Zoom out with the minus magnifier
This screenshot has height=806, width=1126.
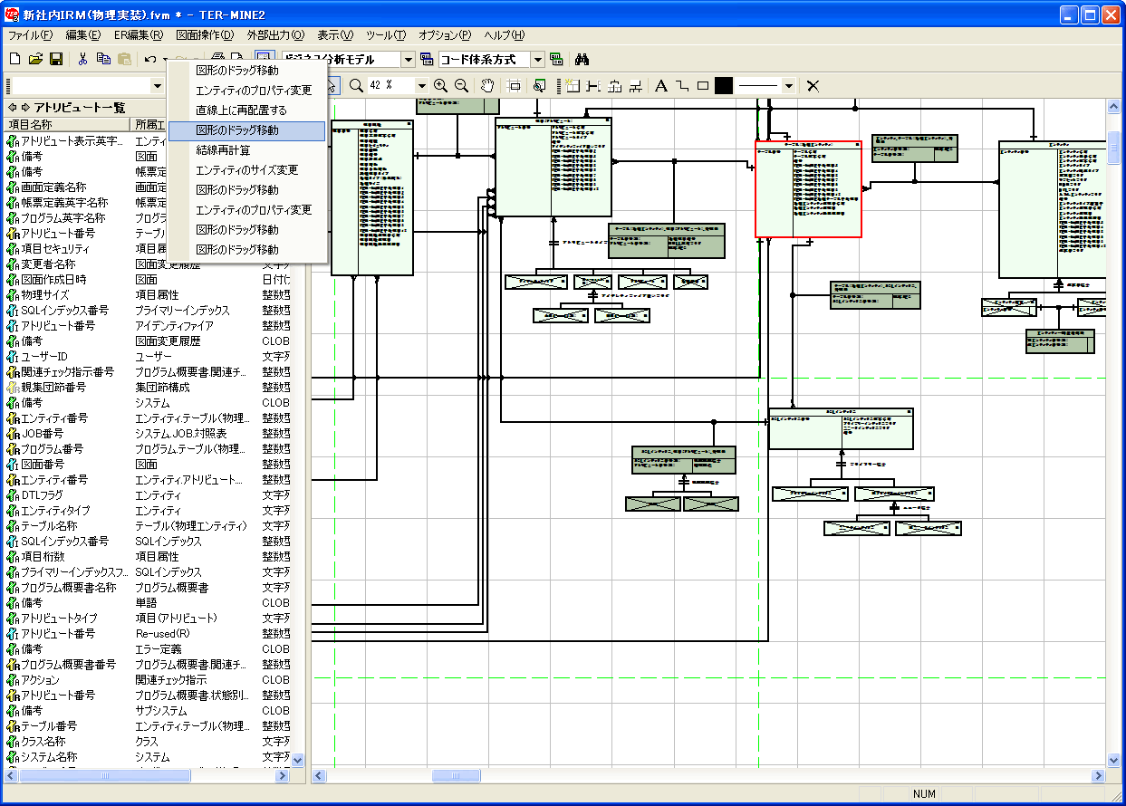[x=461, y=85]
